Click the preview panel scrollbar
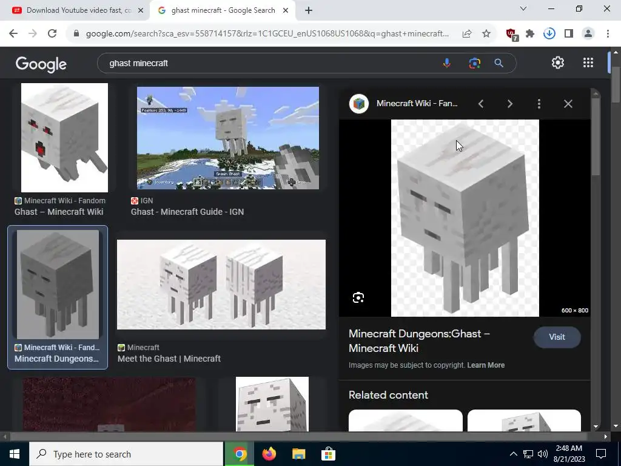Image resolution: width=621 pixels, height=466 pixels. (596, 137)
